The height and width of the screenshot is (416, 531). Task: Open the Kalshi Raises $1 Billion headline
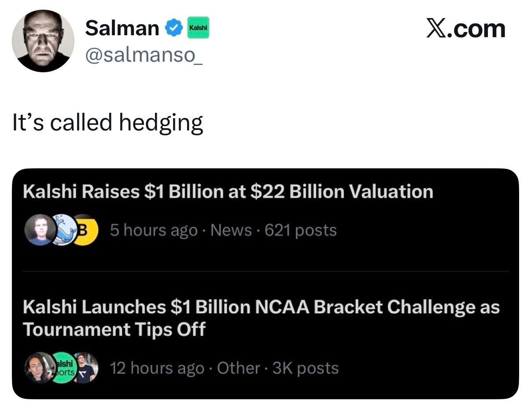coord(228,192)
